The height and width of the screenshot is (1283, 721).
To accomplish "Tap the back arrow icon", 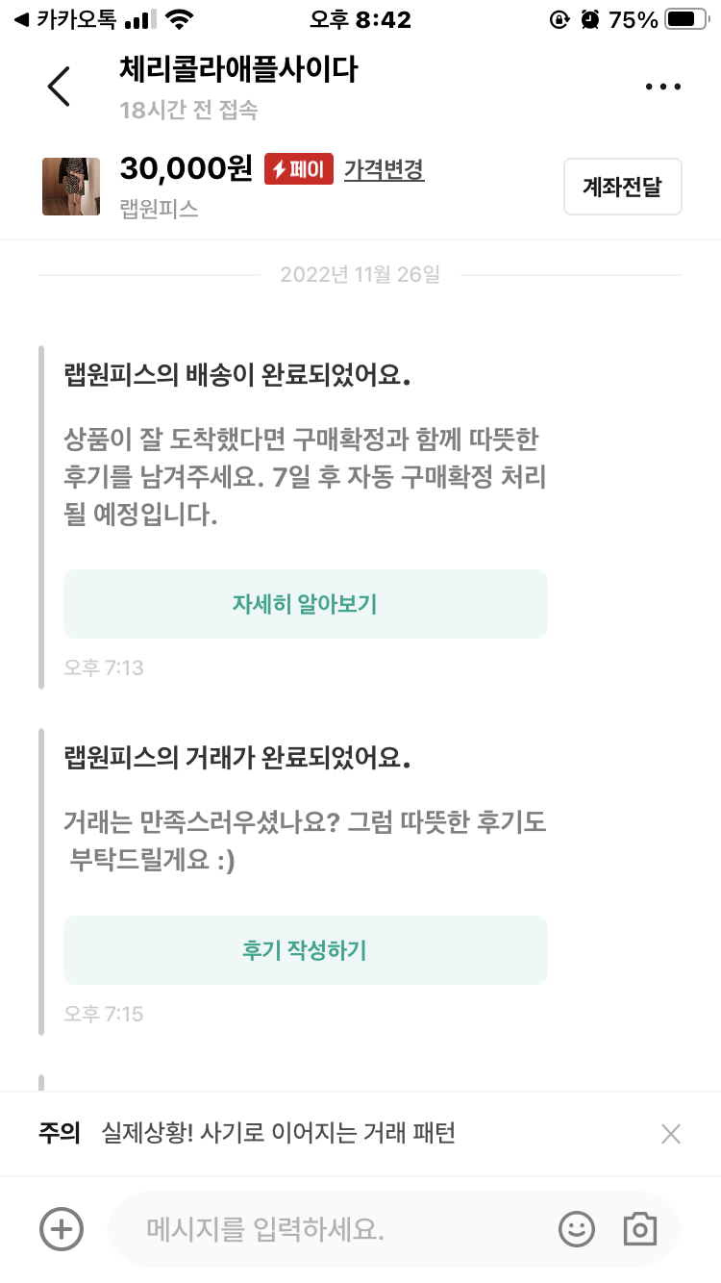I will click(x=59, y=87).
